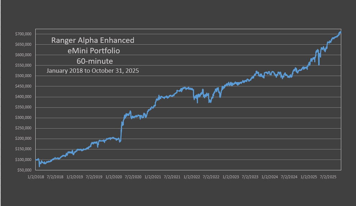Click the 1/2/2023 x-axis date label

(x=230, y=177)
